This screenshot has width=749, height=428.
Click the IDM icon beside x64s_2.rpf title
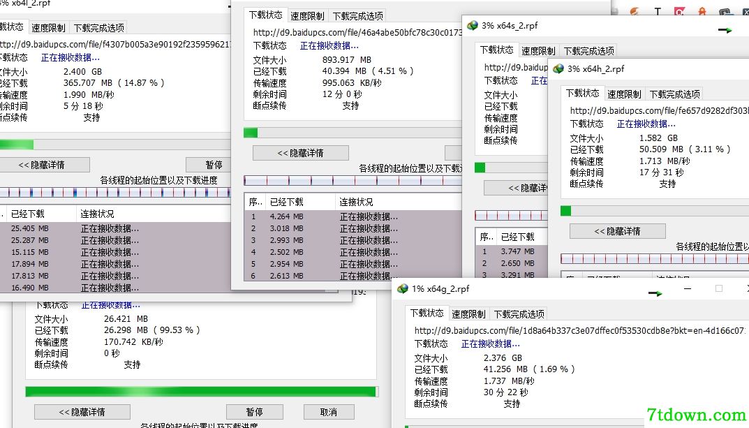473,25
